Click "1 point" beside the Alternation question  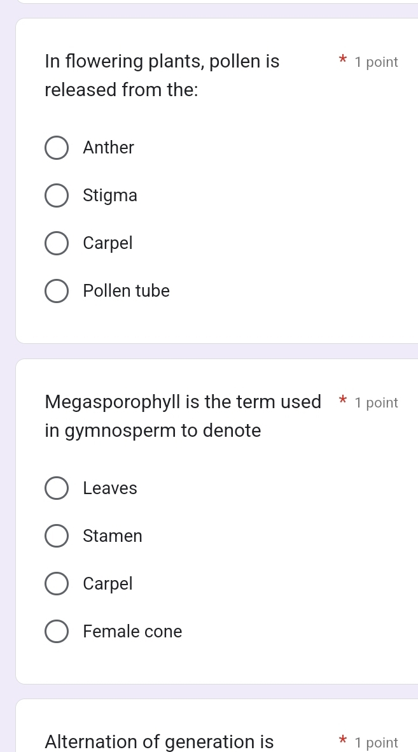pyautogui.click(x=377, y=742)
